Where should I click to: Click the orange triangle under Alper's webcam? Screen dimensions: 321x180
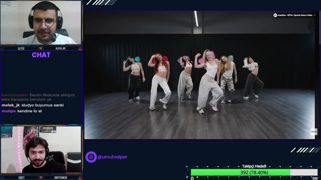[41, 48]
